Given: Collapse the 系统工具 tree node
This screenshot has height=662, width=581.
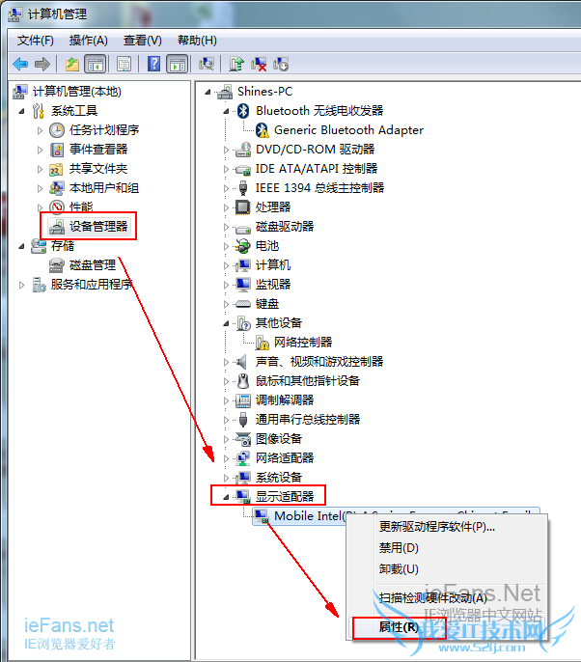Looking at the screenshot, I should click(x=21, y=112).
